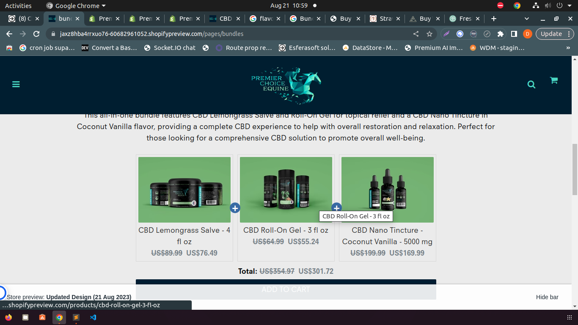Launch Firefox from the taskbar

pyautogui.click(x=8, y=317)
